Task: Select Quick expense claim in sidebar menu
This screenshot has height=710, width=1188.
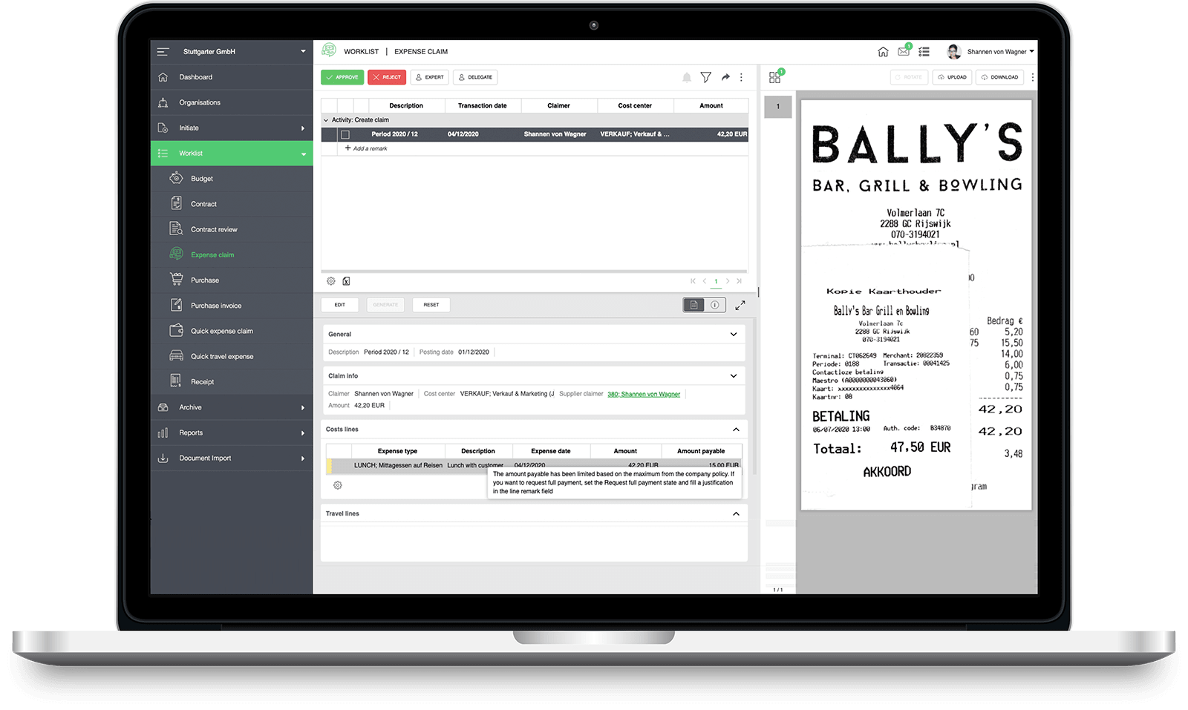Action: 221,331
